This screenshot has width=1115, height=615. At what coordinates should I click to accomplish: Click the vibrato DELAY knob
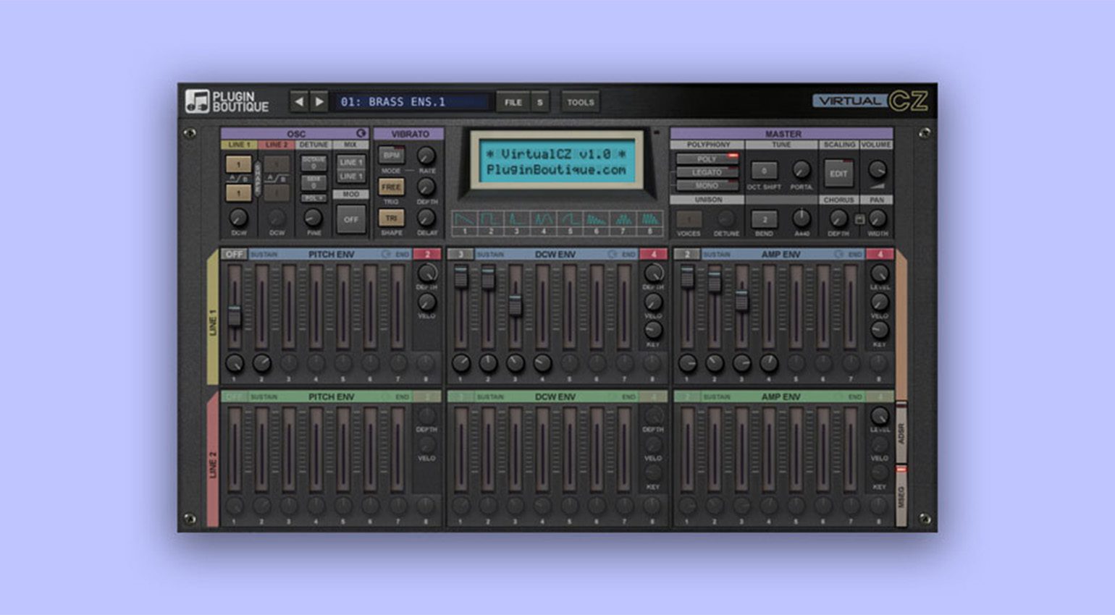(426, 217)
